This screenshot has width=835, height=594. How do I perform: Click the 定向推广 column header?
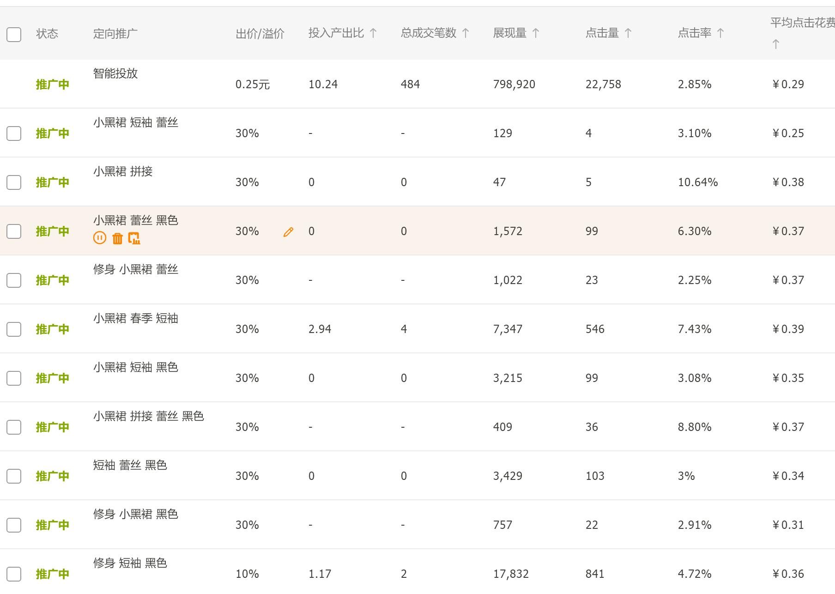[115, 34]
